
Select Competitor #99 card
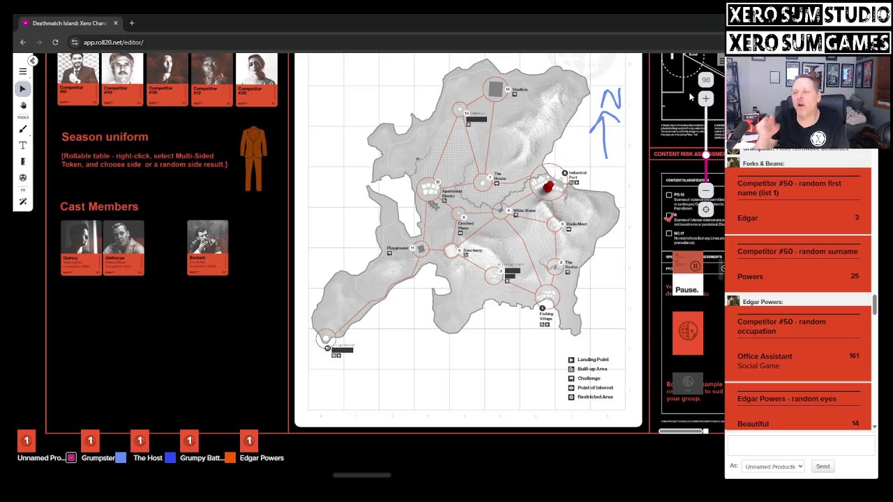[x=122, y=79]
